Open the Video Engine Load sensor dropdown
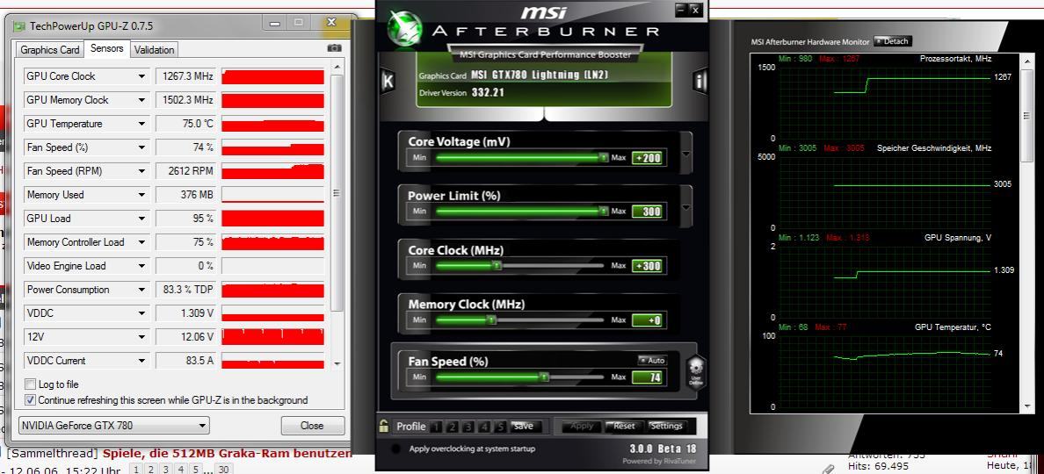This screenshot has height=474, width=1044. pyautogui.click(x=141, y=266)
